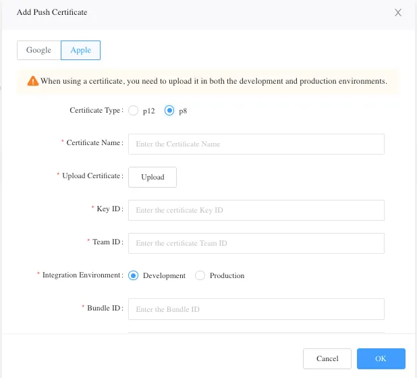Click the 'Certificate Type' label
This screenshot has height=378, width=417.
point(96,111)
